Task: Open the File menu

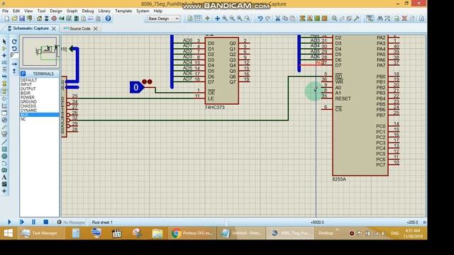Action: click(5, 11)
